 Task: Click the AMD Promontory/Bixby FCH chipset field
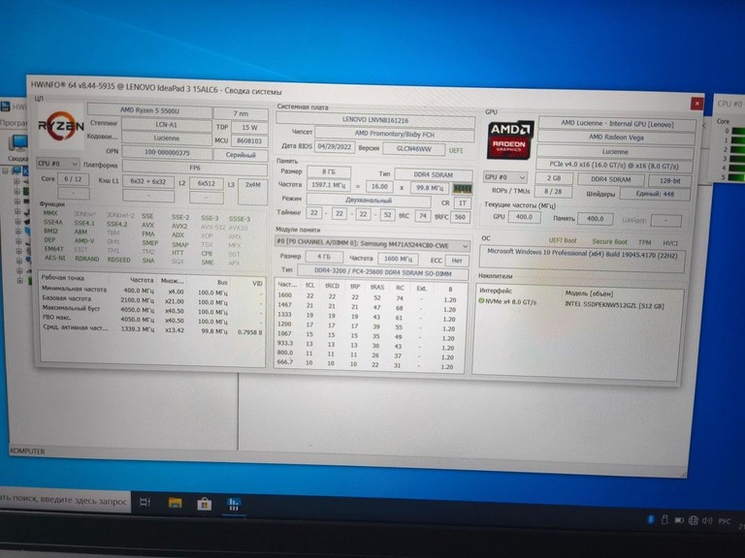tap(395, 134)
